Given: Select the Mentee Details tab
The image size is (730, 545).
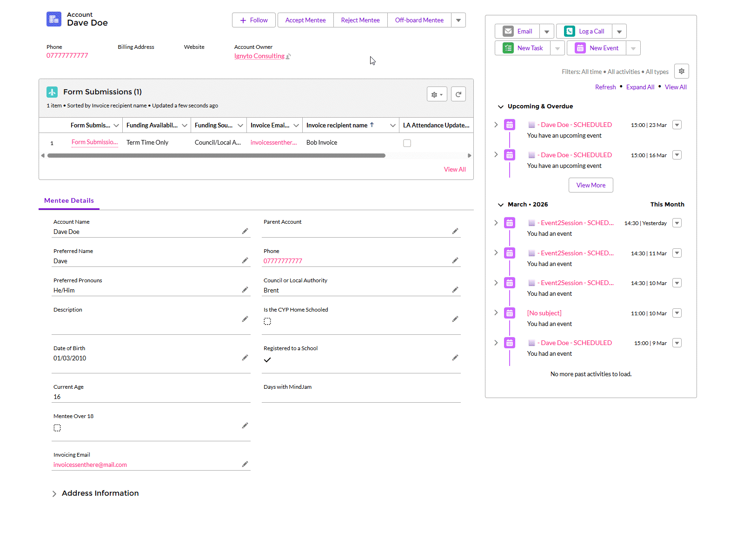Looking at the screenshot, I should (69, 200).
